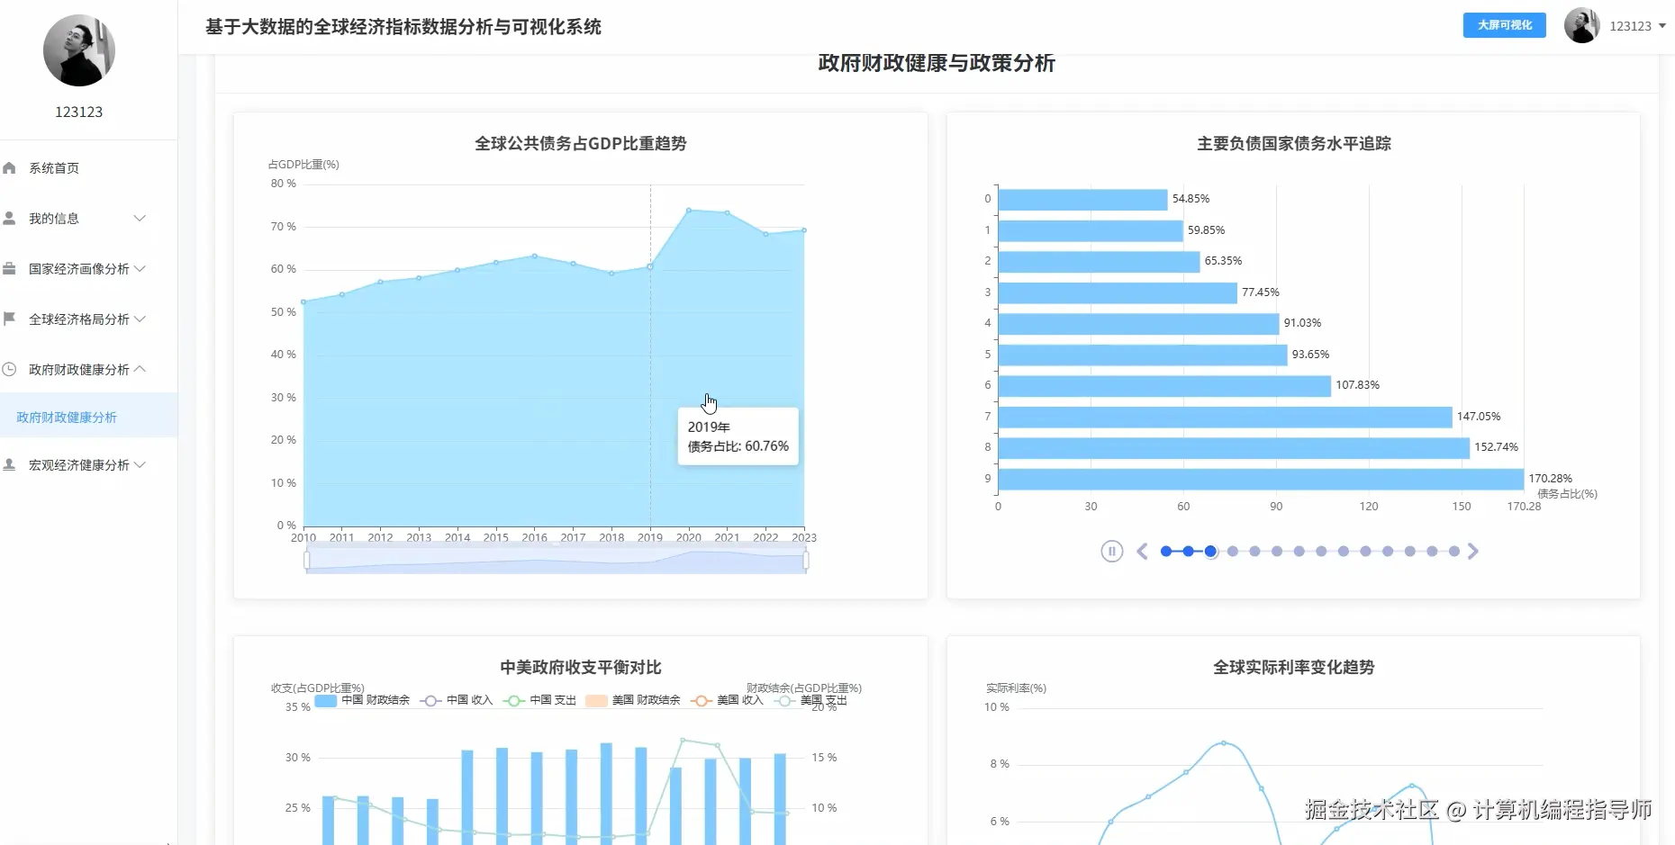Go back using the carousel left arrow

(1142, 551)
